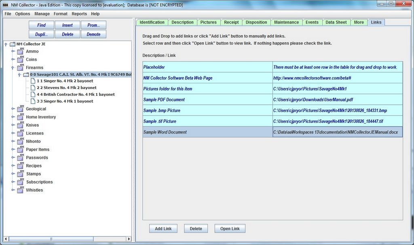Click the NM Collector JE root folder icon
The image size is (414, 245).
(x=13, y=44)
